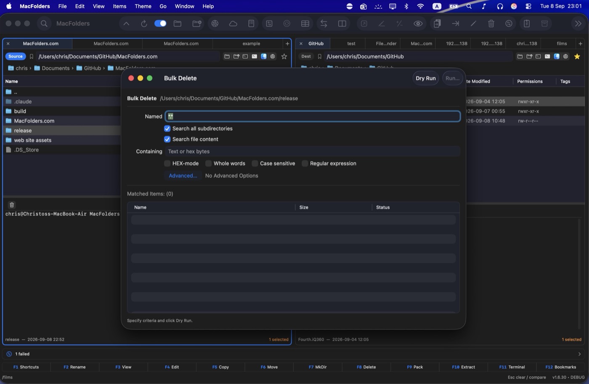This screenshot has width=589, height=384.
Task: Click the move arrow-to-bar toolbar icon
Action: [x=455, y=24]
